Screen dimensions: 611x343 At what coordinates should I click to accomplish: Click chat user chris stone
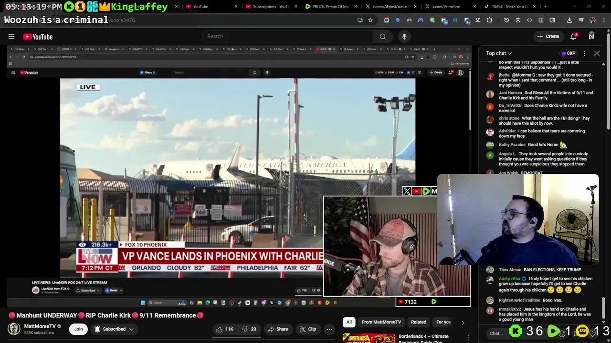click(x=509, y=118)
